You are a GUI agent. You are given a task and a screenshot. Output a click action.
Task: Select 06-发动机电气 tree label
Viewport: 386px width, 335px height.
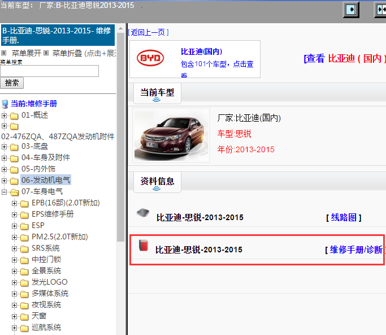(x=46, y=180)
